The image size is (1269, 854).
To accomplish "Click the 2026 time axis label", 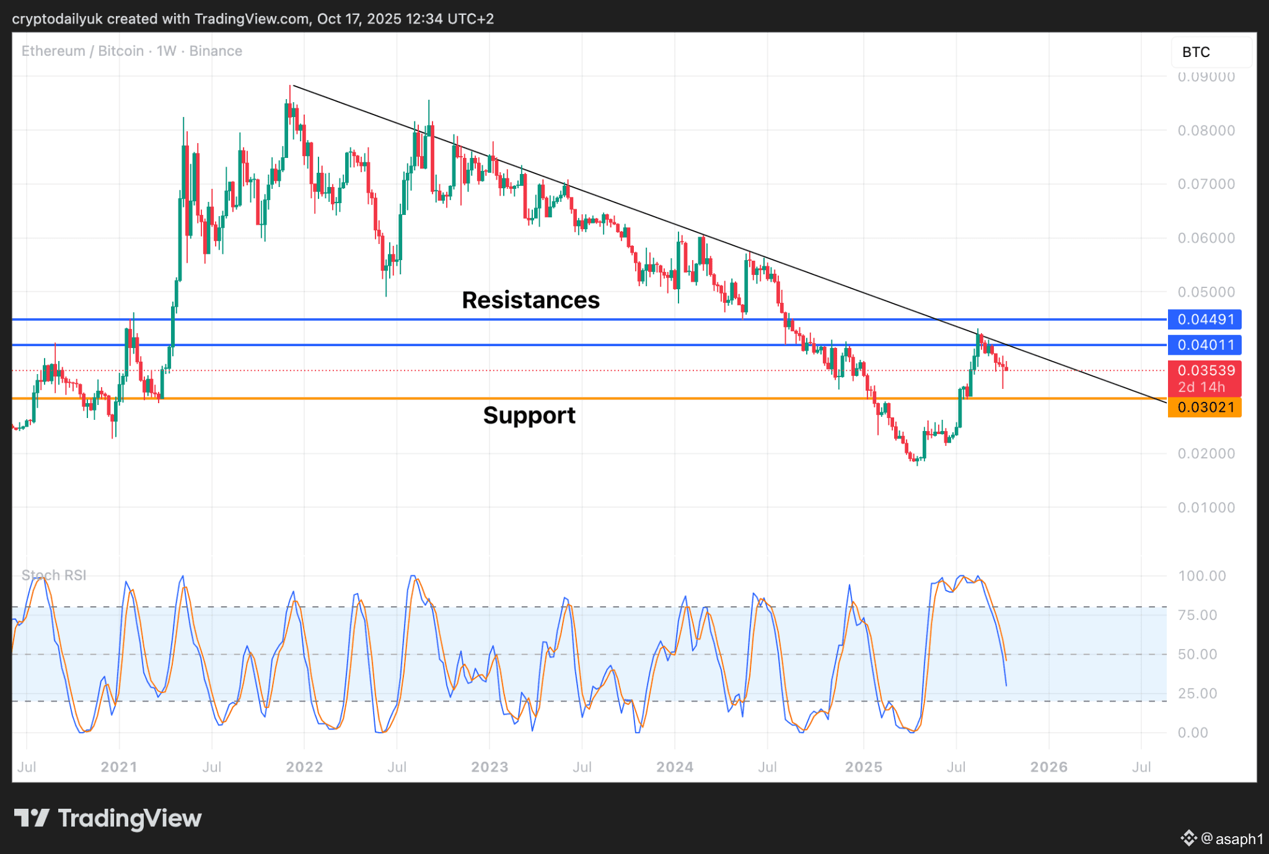I will [x=1049, y=767].
